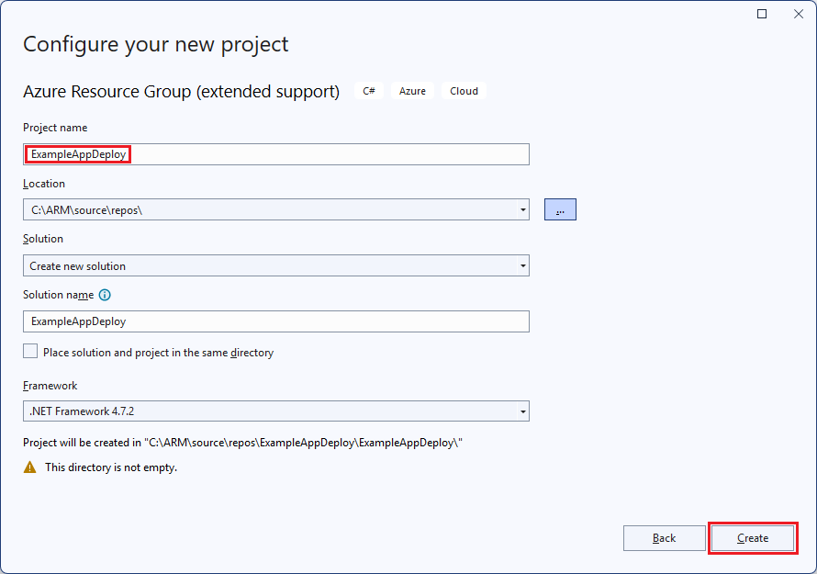Click the Configure your new project title
The image size is (817, 574).
click(x=156, y=44)
